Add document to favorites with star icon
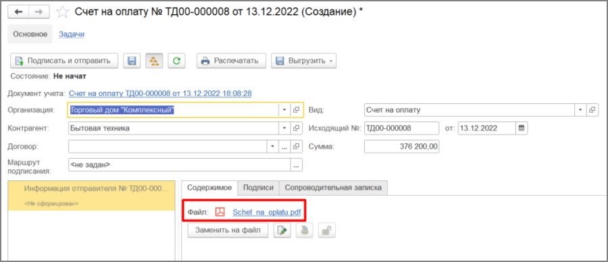This screenshot has width=608, height=262. (x=62, y=12)
